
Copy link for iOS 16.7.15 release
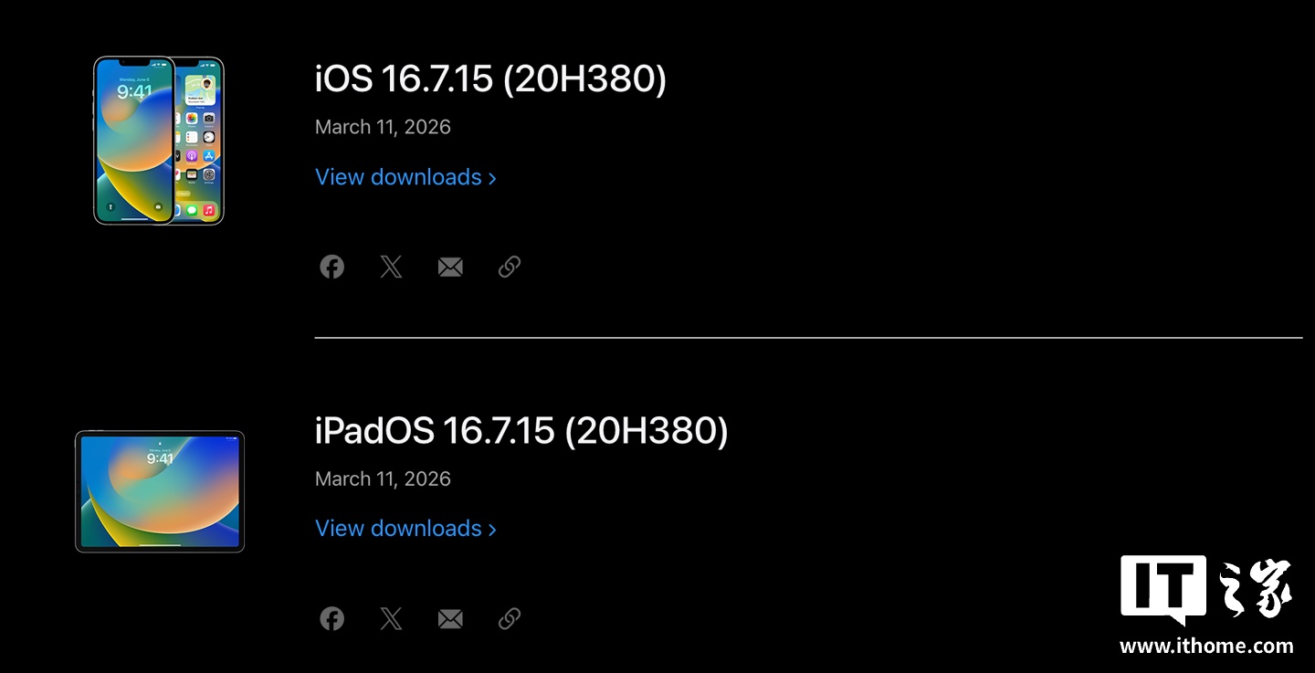pyautogui.click(x=510, y=267)
